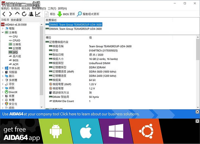Expand the 多媒體 multimedia node
Image resolution: width=200 pixels, height=144 pixels.
[x=3, y=80]
